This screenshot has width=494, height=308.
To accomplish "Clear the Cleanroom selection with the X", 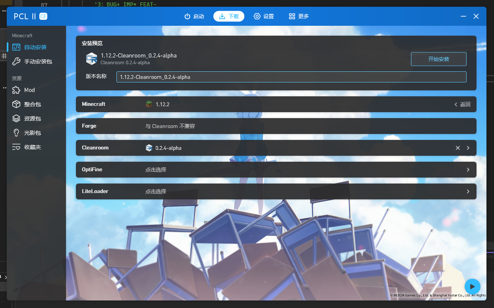I will point(457,148).
